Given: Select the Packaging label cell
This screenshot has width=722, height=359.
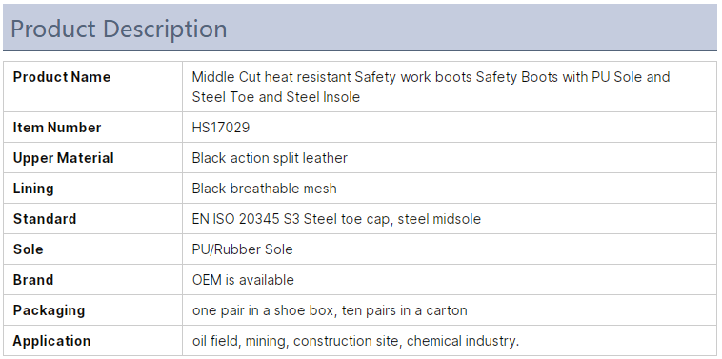Looking at the screenshot, I should click(92, 309).
